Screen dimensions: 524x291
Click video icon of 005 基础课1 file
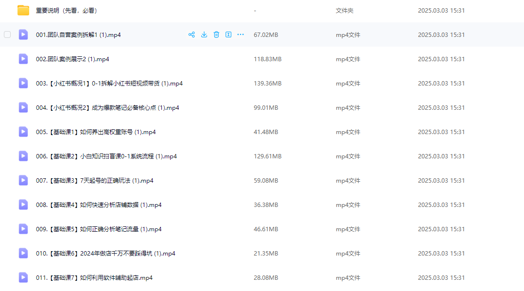pyautogui.click(x=23, y=132)
